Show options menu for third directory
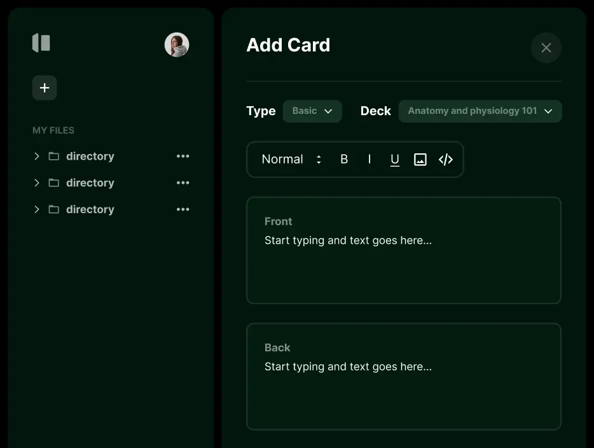 183,210
